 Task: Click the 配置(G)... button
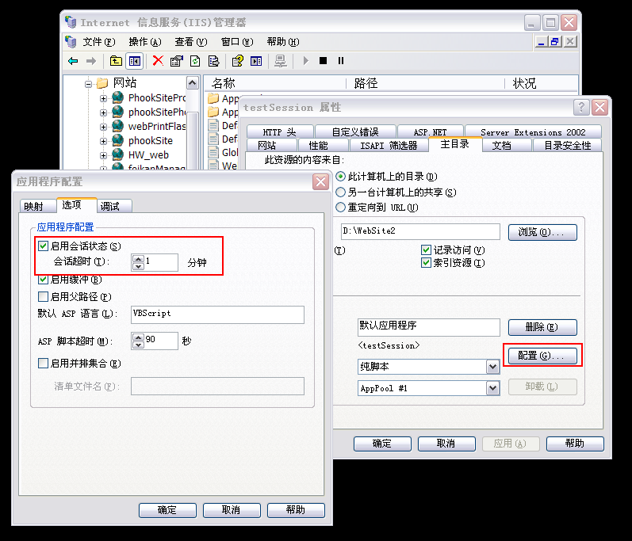(542, 356)
